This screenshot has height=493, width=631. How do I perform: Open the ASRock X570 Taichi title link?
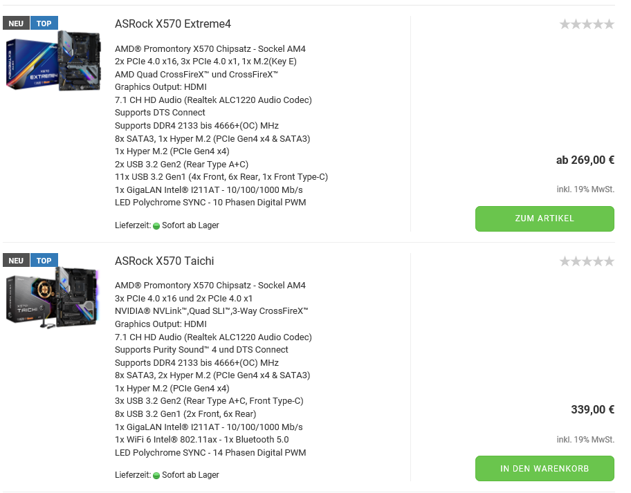[x=165, y=261]
